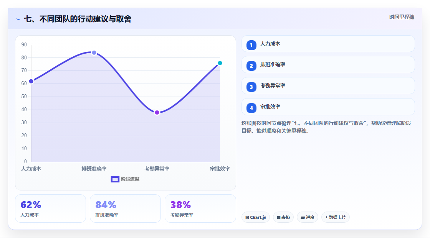Image resolution: width=430 pixels, height=238 pixels.
Task: Click the lightning icon beside the section title
Action: [x=18, y=19]
